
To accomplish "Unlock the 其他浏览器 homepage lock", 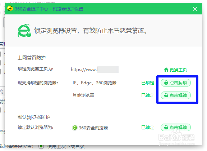I will pyautogui.click(x=176, y=95).
